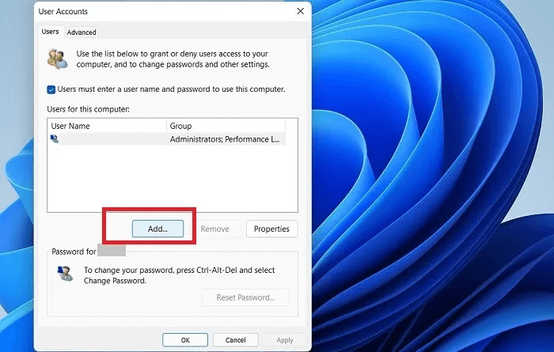
Task: Click the 'User Accounts' title bar text
Action: tap(63, 11)
